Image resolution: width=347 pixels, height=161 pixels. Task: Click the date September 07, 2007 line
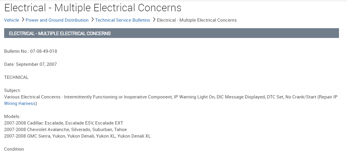[x=31, y=64]
